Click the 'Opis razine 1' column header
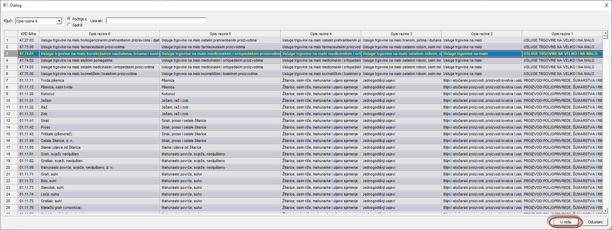Screen dimensions: 612x230 [x=562, y=34]
